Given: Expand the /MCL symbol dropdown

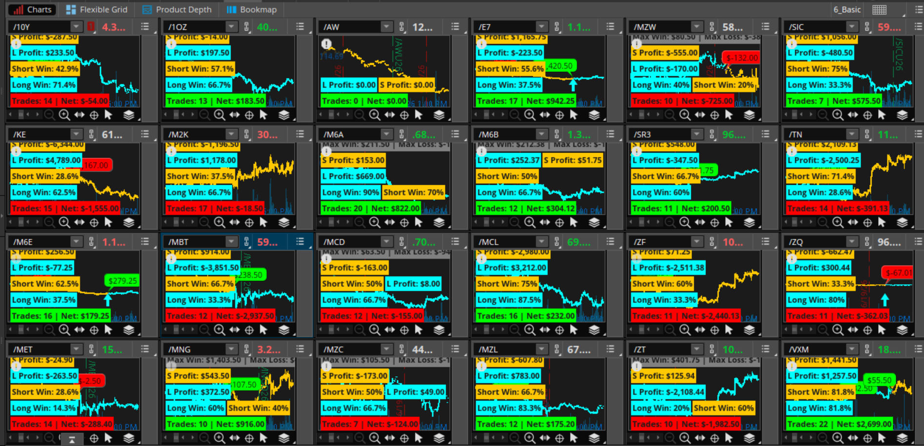Looking at the screenshot, I should click(x=542, y=241).
